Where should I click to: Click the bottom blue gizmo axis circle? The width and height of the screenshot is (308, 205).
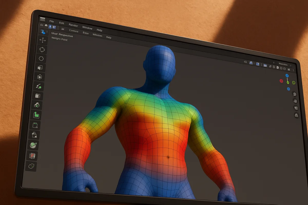(x=288, y=89)
